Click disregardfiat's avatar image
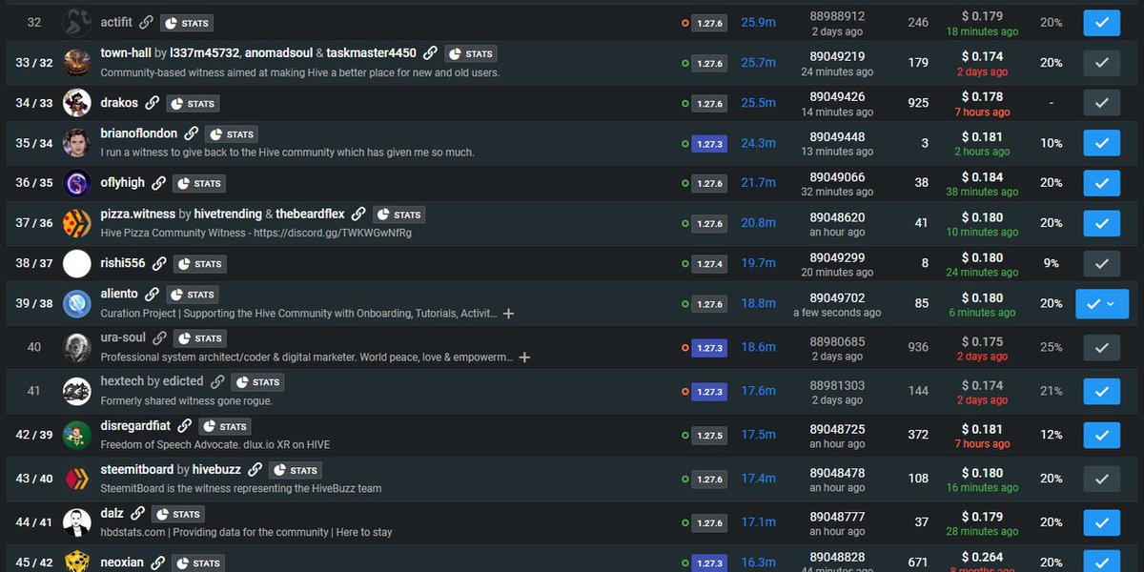Viewport: 1144px width, 572px height. click(77, 435)
